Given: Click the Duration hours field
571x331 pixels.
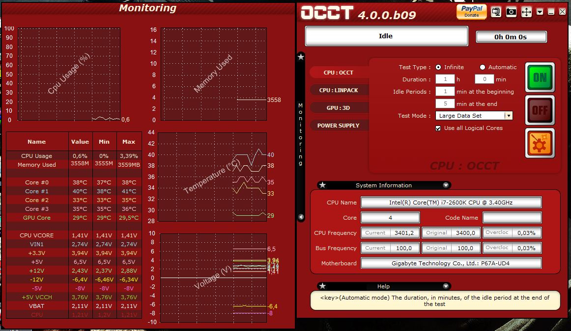Looking at the screenshot, I should [445, 79].
